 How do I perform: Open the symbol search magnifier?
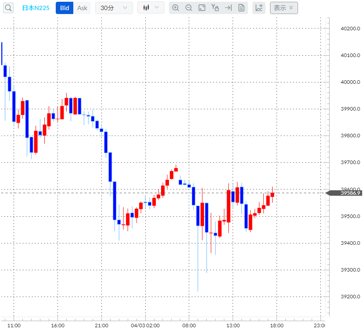8,8
